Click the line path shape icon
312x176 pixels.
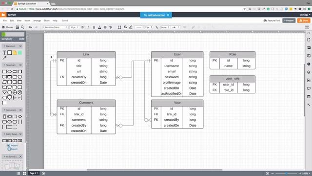(157, 27)
